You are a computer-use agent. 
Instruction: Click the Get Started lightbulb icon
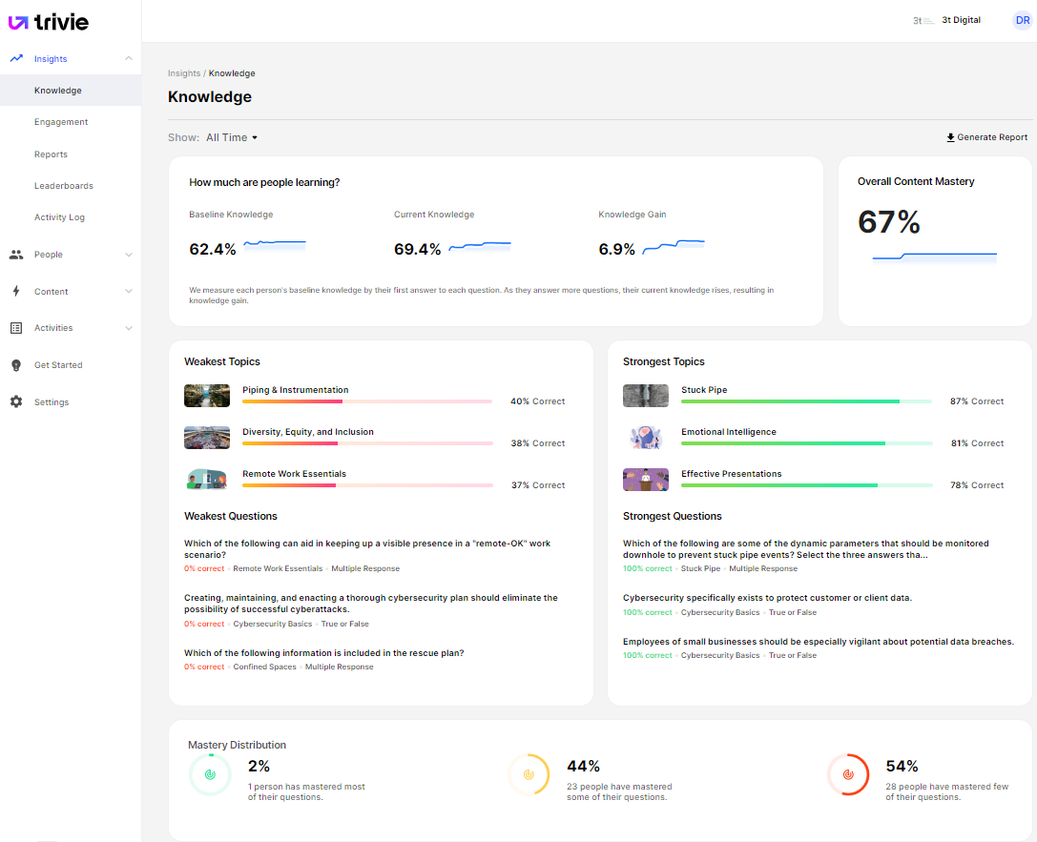point(16,365)
